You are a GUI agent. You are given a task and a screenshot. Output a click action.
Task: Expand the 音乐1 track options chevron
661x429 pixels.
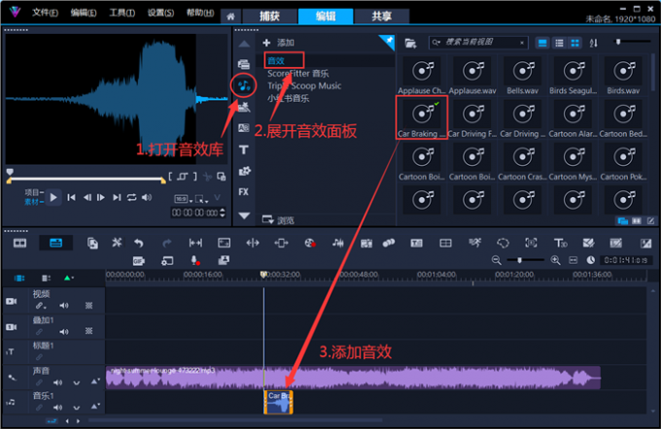(x=76, y=408)
